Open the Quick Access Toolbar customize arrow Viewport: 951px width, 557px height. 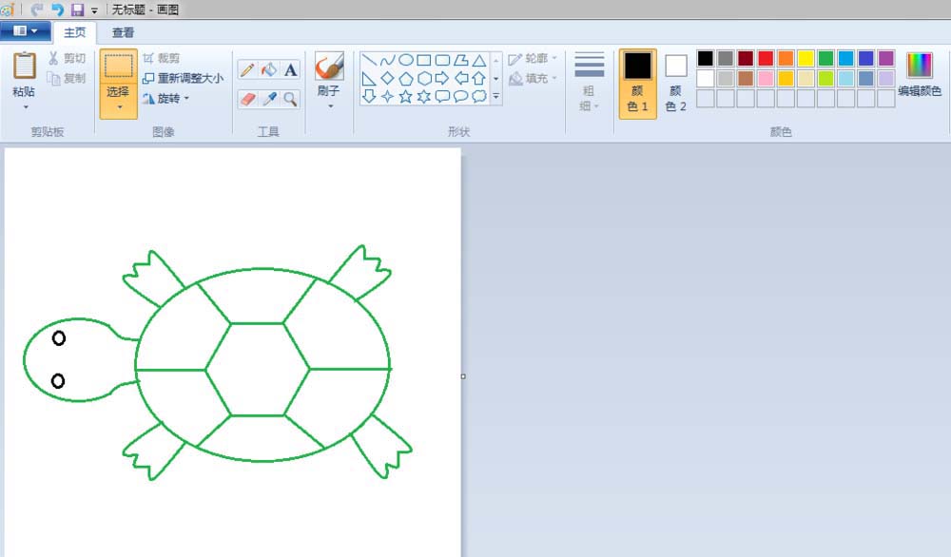pyautogui.click(x=94, y=10)
